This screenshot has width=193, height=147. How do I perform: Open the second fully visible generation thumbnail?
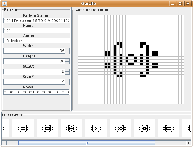[47, 128]
